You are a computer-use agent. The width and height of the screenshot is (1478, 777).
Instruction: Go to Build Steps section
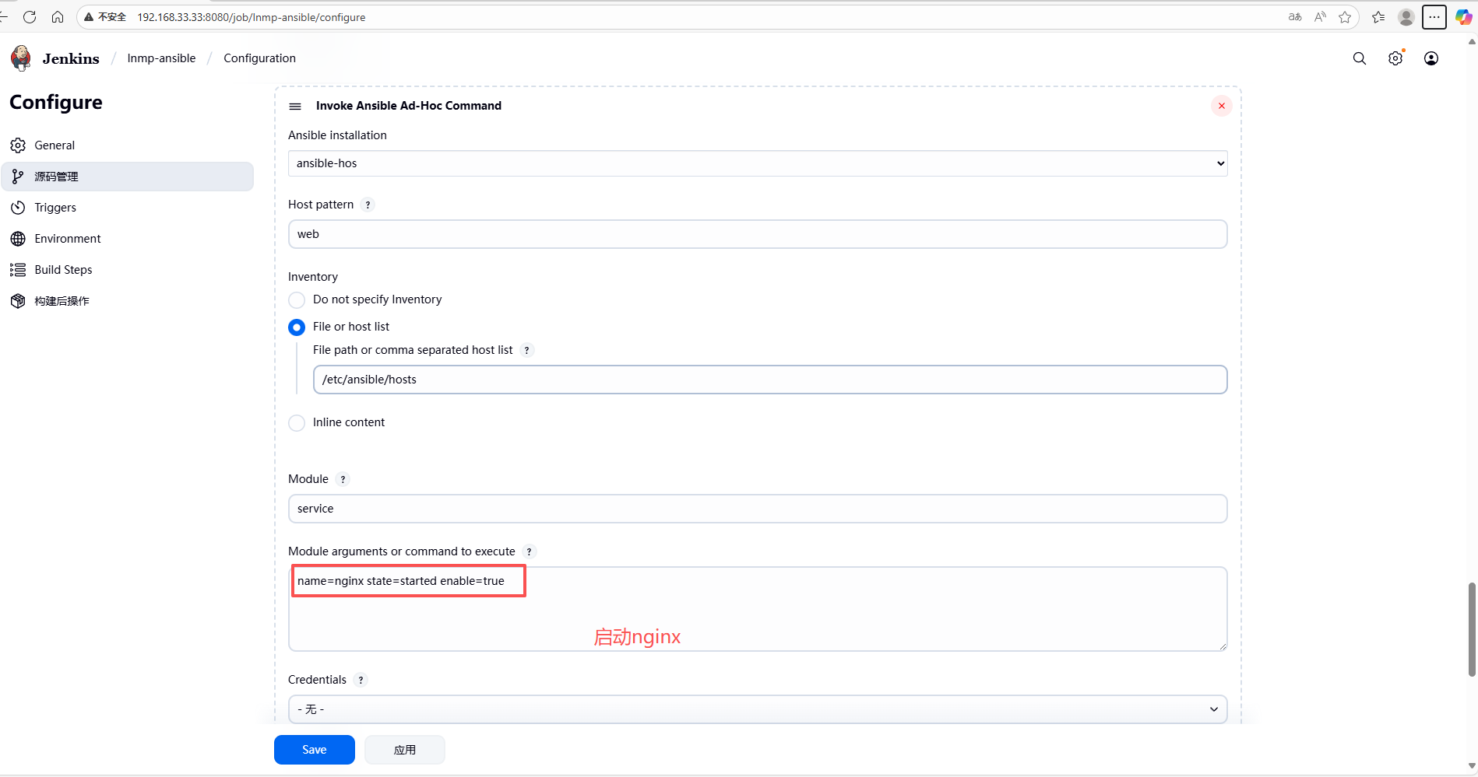click(x=128, y=270)
